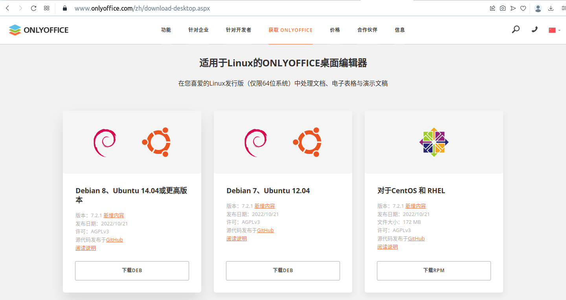This screenshot has height=300, width=566.
Task: Click the send paper-plane icon
Action: pyautogui.click(x=513, y=8)
